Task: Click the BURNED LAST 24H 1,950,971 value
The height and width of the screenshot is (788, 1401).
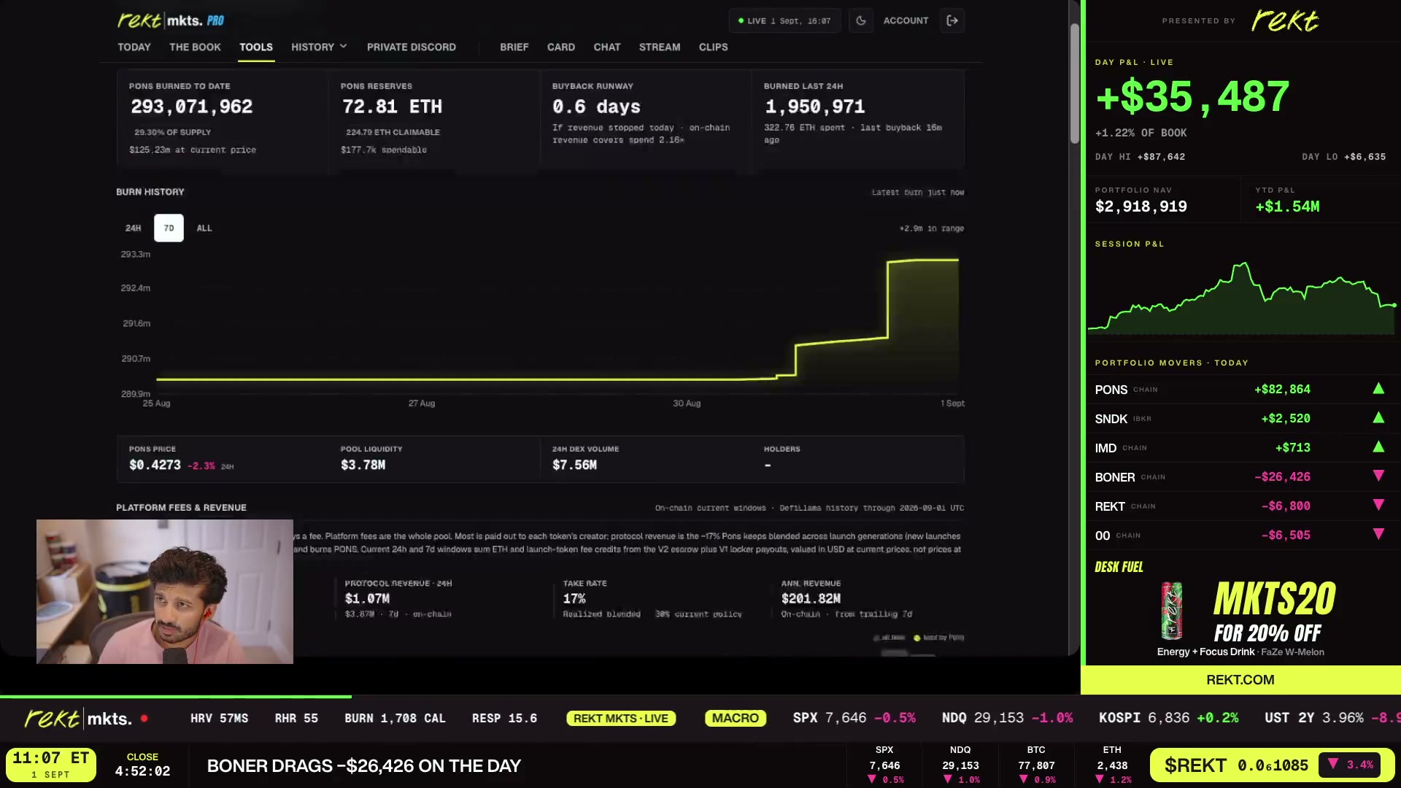Action: click(814, 107)
